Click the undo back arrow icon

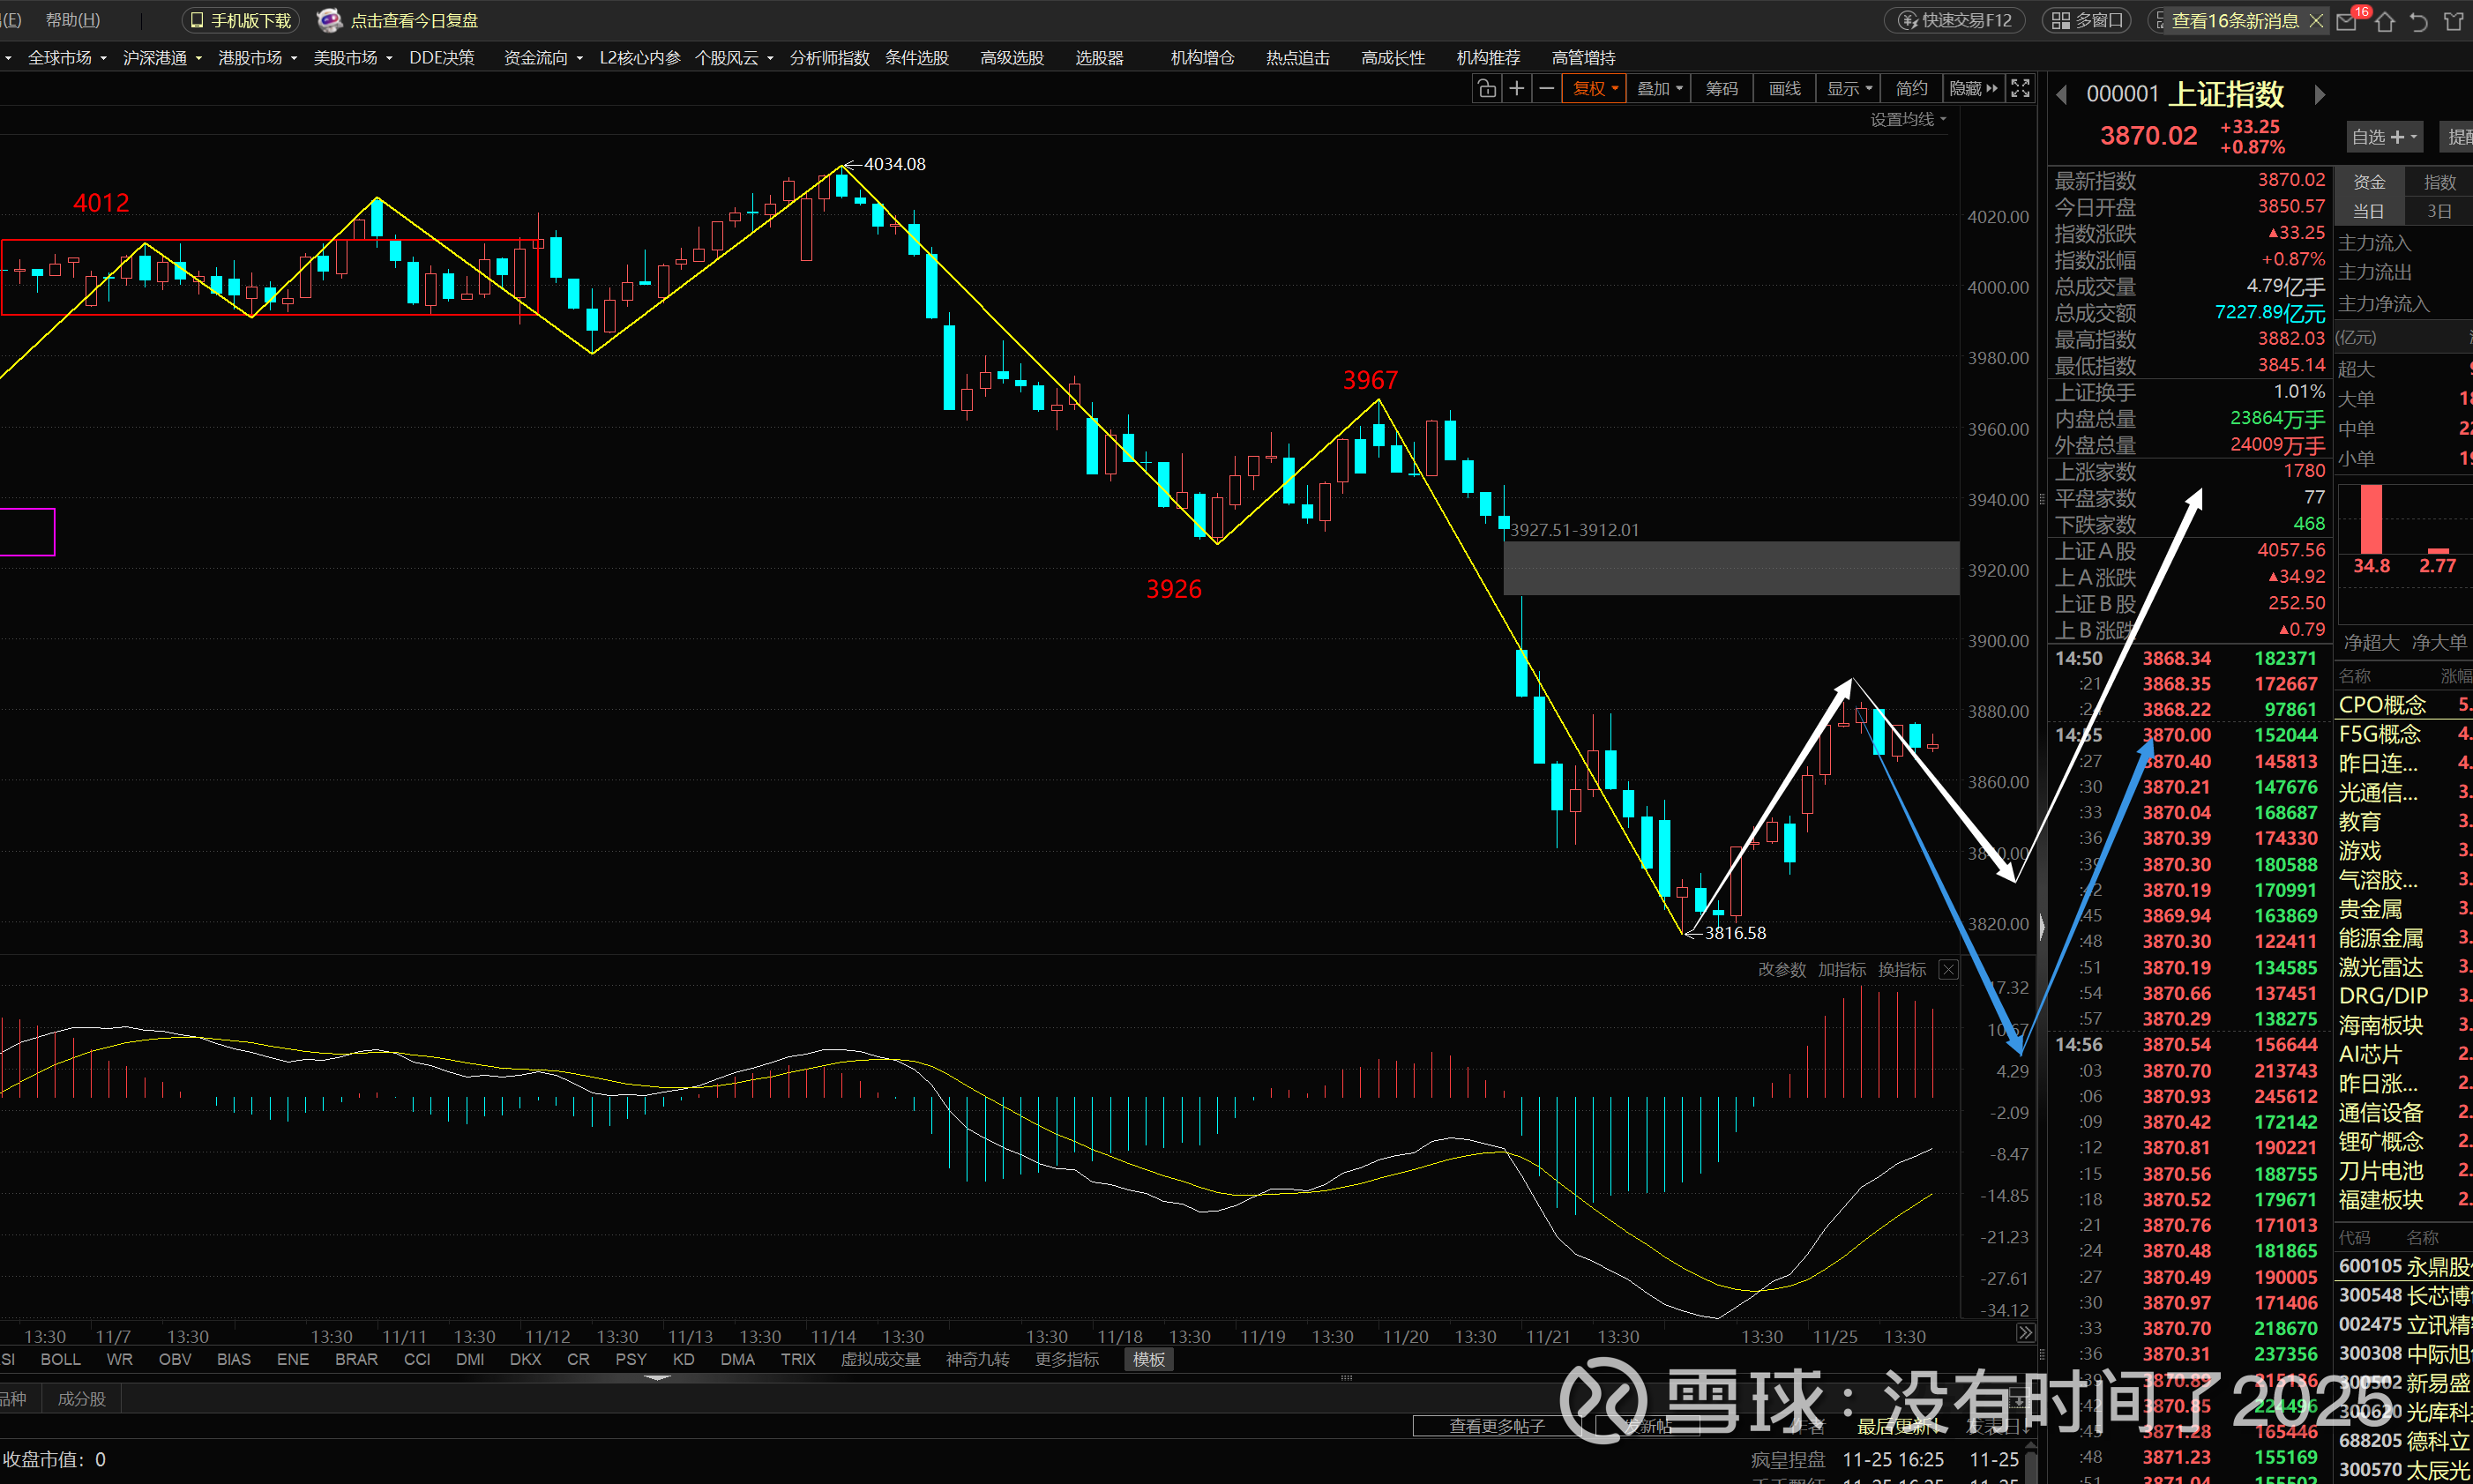2419,21
